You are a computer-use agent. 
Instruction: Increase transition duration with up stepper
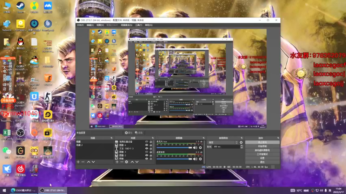[242, 146]
